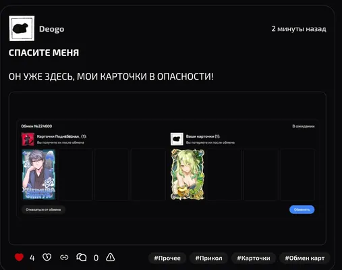The height and width of the screenshot is (270, 342).
Task: Click the broken heart dislike icon
Action: pyautogui.click(x=47, y=257)
